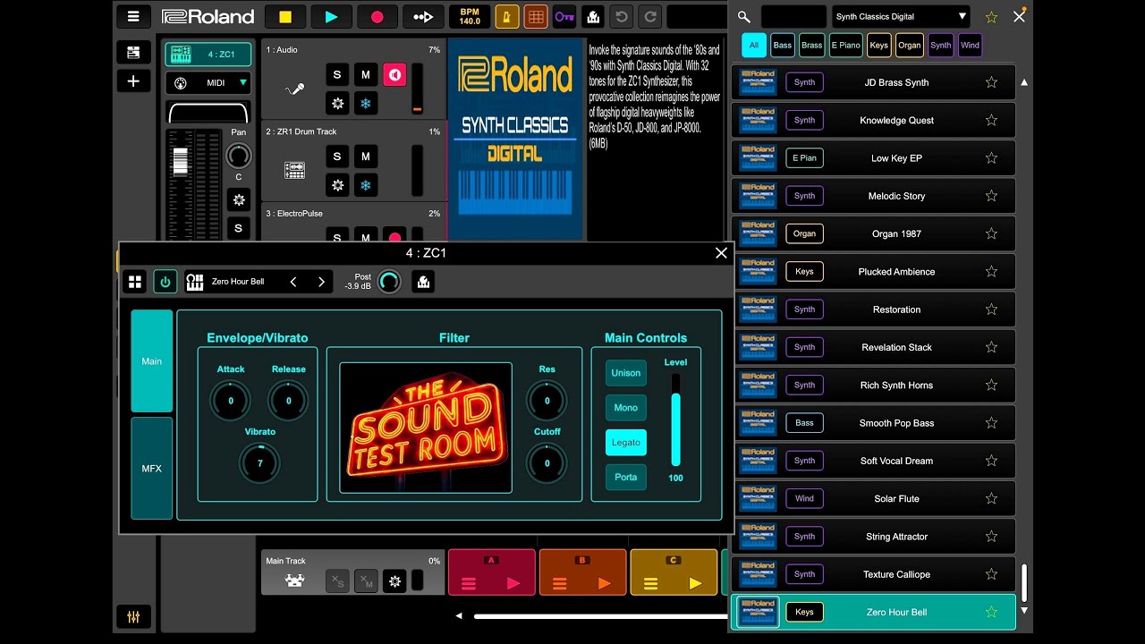The height and width of the screenshot is (644, 1145).
Task: Toggle the ZC1 power button
Action: tap(165, 282)
